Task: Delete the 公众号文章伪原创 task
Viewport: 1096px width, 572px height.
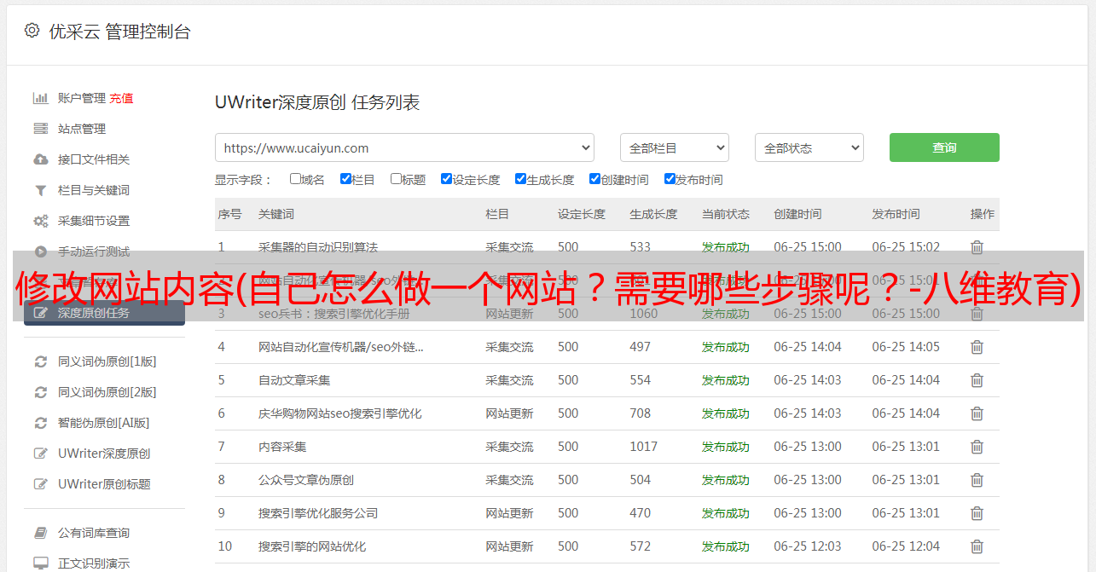Action: click(x=977, y=480)
